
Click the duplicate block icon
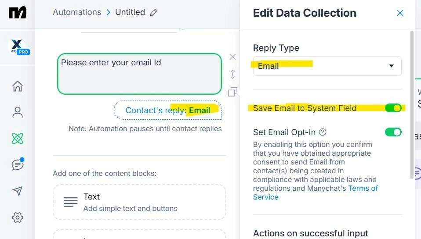click(232, 92)
